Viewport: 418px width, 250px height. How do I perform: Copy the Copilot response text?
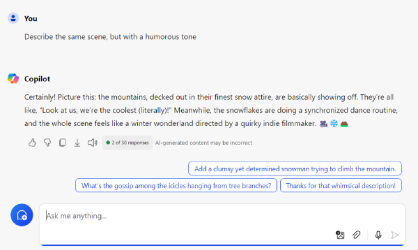(62, 142)
